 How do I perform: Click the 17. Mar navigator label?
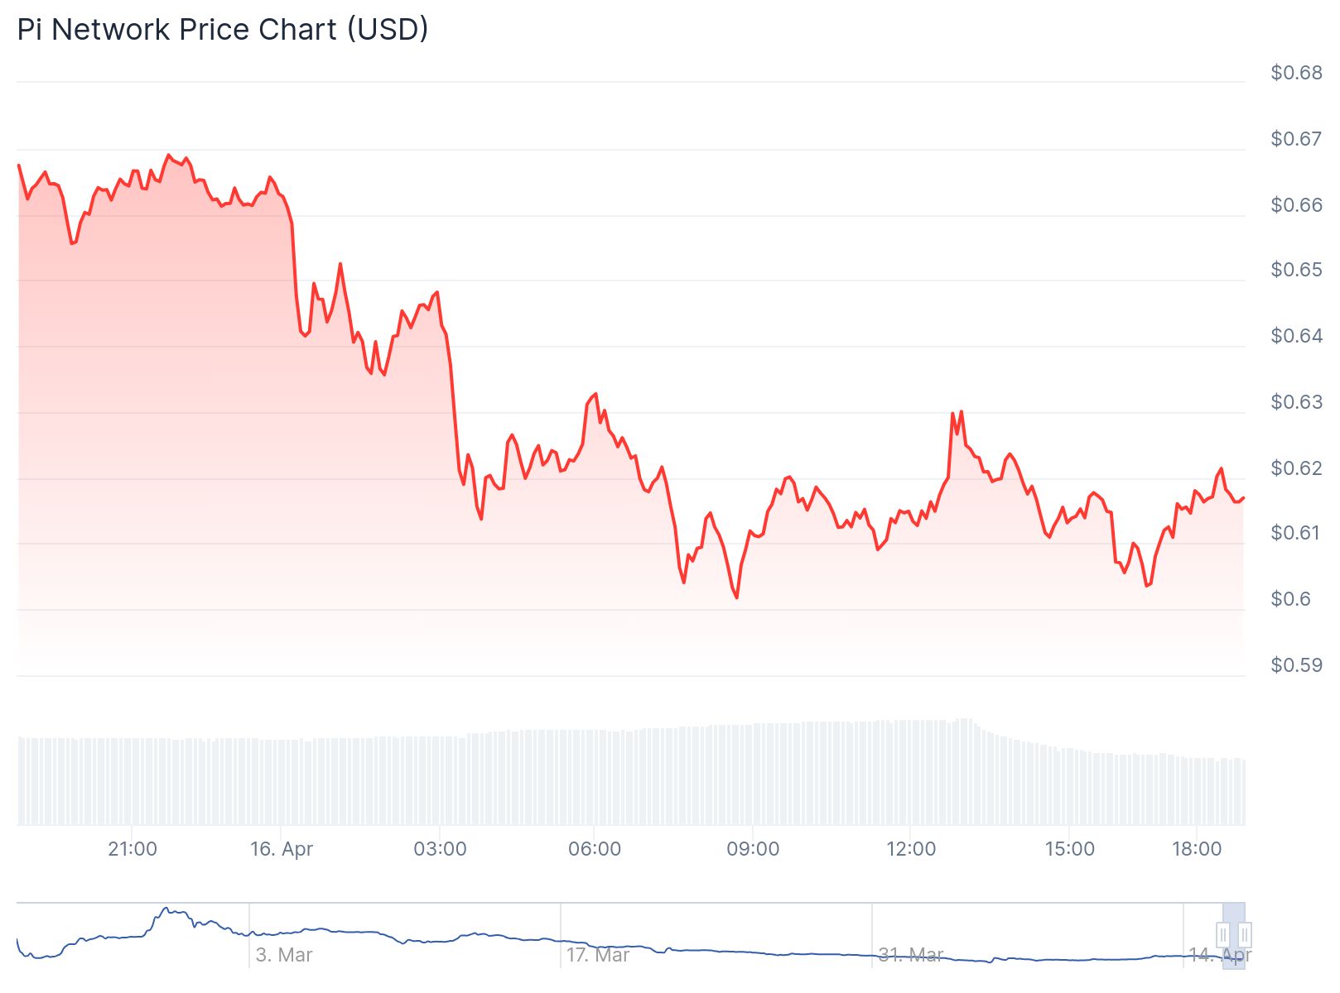coord(597,955)
